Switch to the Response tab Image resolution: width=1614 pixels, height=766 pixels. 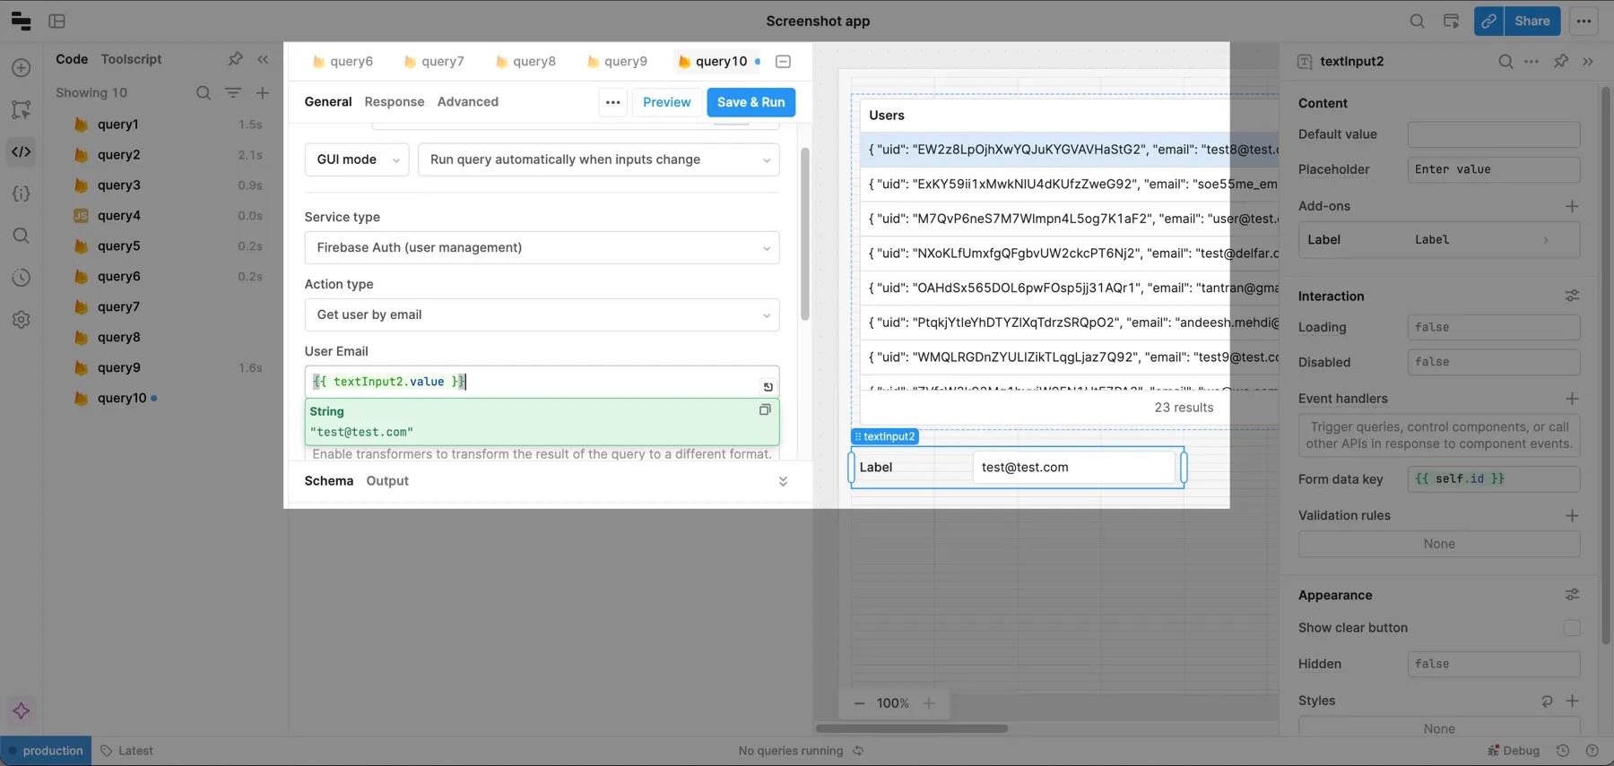coord(394,102)
